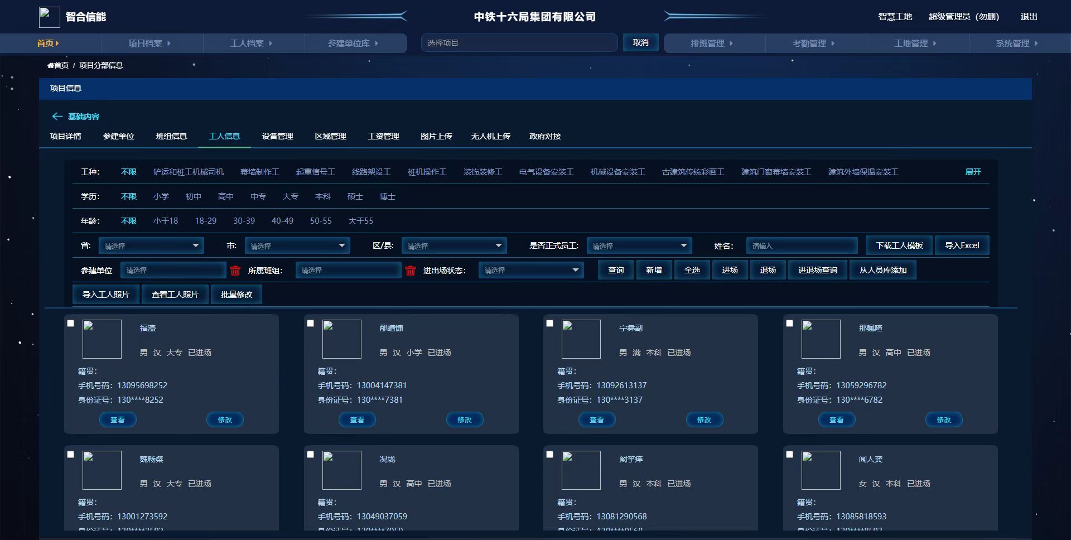The height and width of the screenshot is (540, 1071).
Task: Filter 学历 by 本科
Action: (323, 196)
